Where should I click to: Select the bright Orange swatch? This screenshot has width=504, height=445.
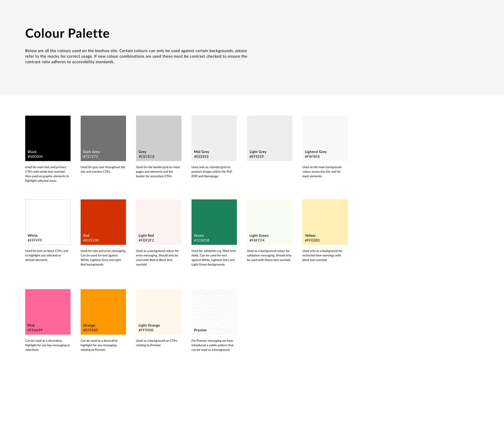click(x=103, y=312)
